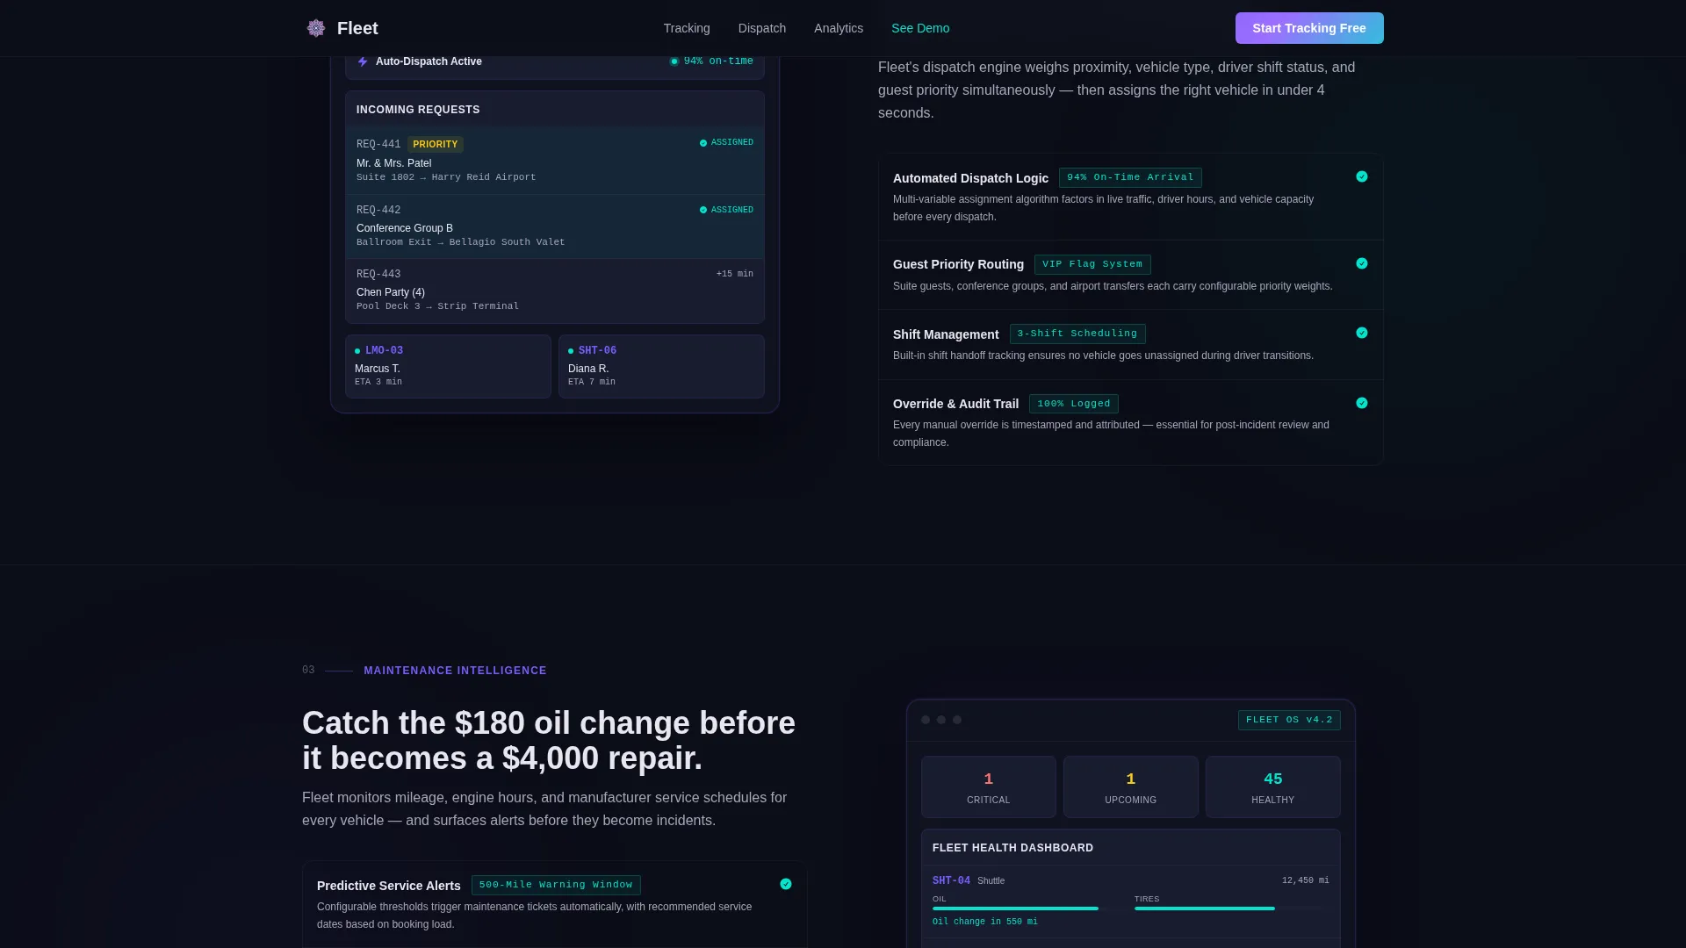Expand the Override & Audit Trail row
This screenshot has width=1686, height=948.
tap(1131, 422)
